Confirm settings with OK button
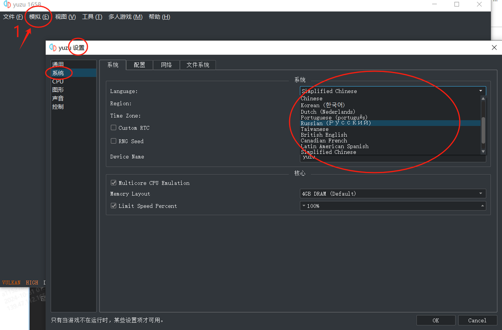The height and width of the screenshot is (330, 502). (x=436, y=321)
